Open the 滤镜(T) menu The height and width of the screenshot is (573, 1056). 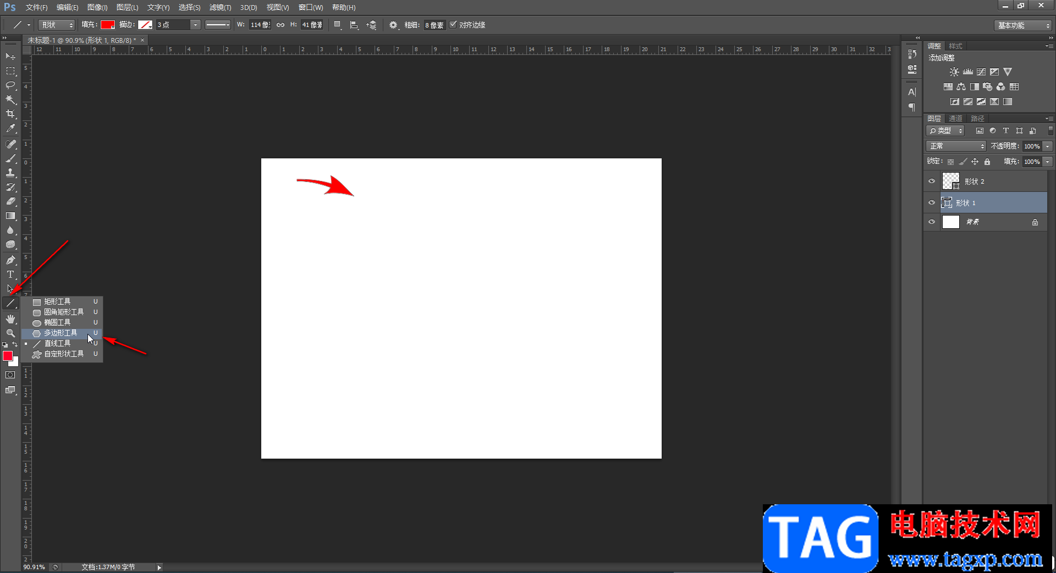[220, 7]
